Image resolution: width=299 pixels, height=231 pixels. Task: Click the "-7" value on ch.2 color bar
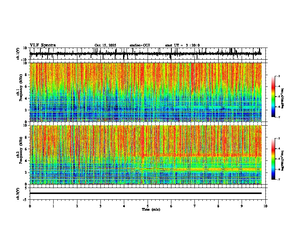click(x=279, y=179)
